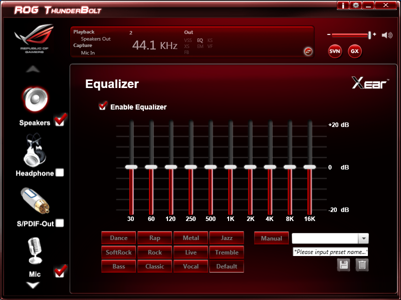Click the down arrow below the Mic device
This screenshot has height=300, width=401.
tap(33, 285)
